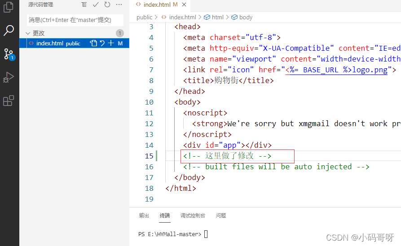Image resolution: width=401 pixels, height=246 pixels.
Task: Click the div id="app" line
Action: [227, 145]
